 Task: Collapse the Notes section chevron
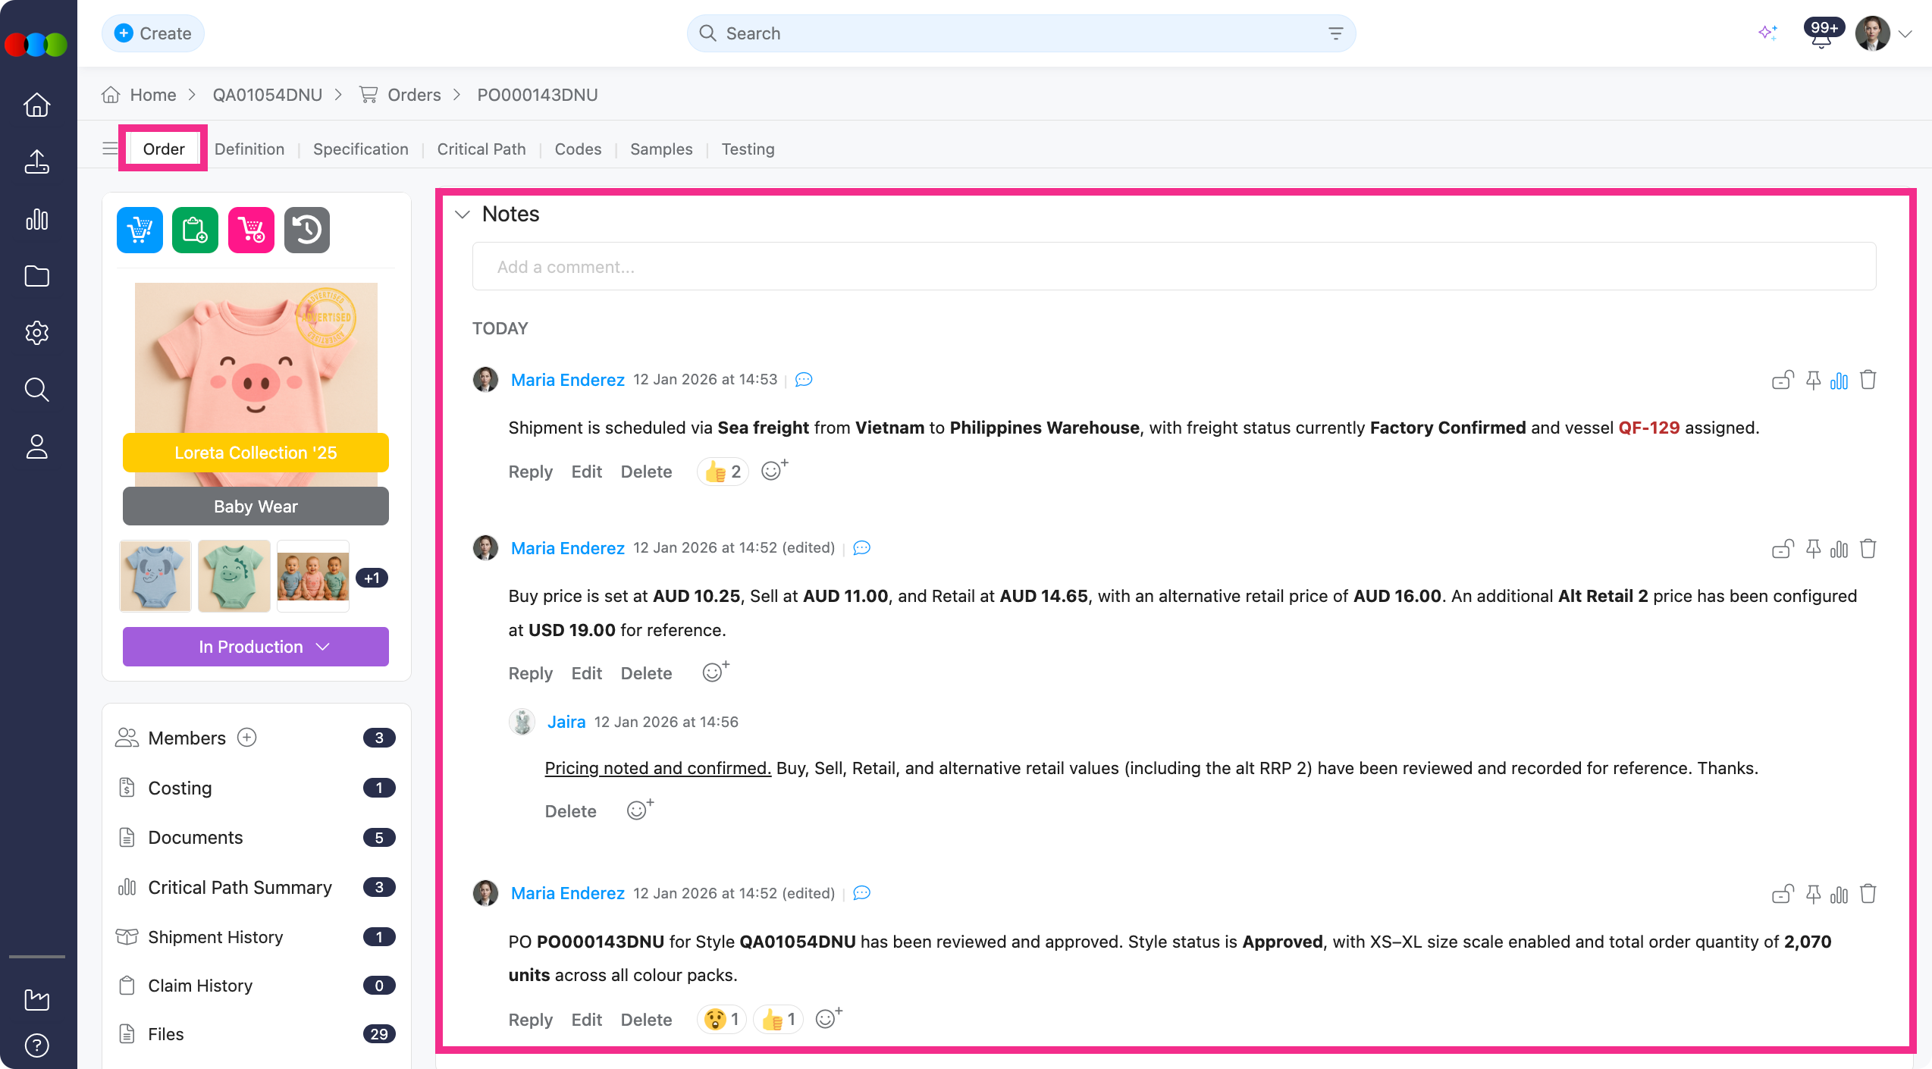tap(463, 215)
